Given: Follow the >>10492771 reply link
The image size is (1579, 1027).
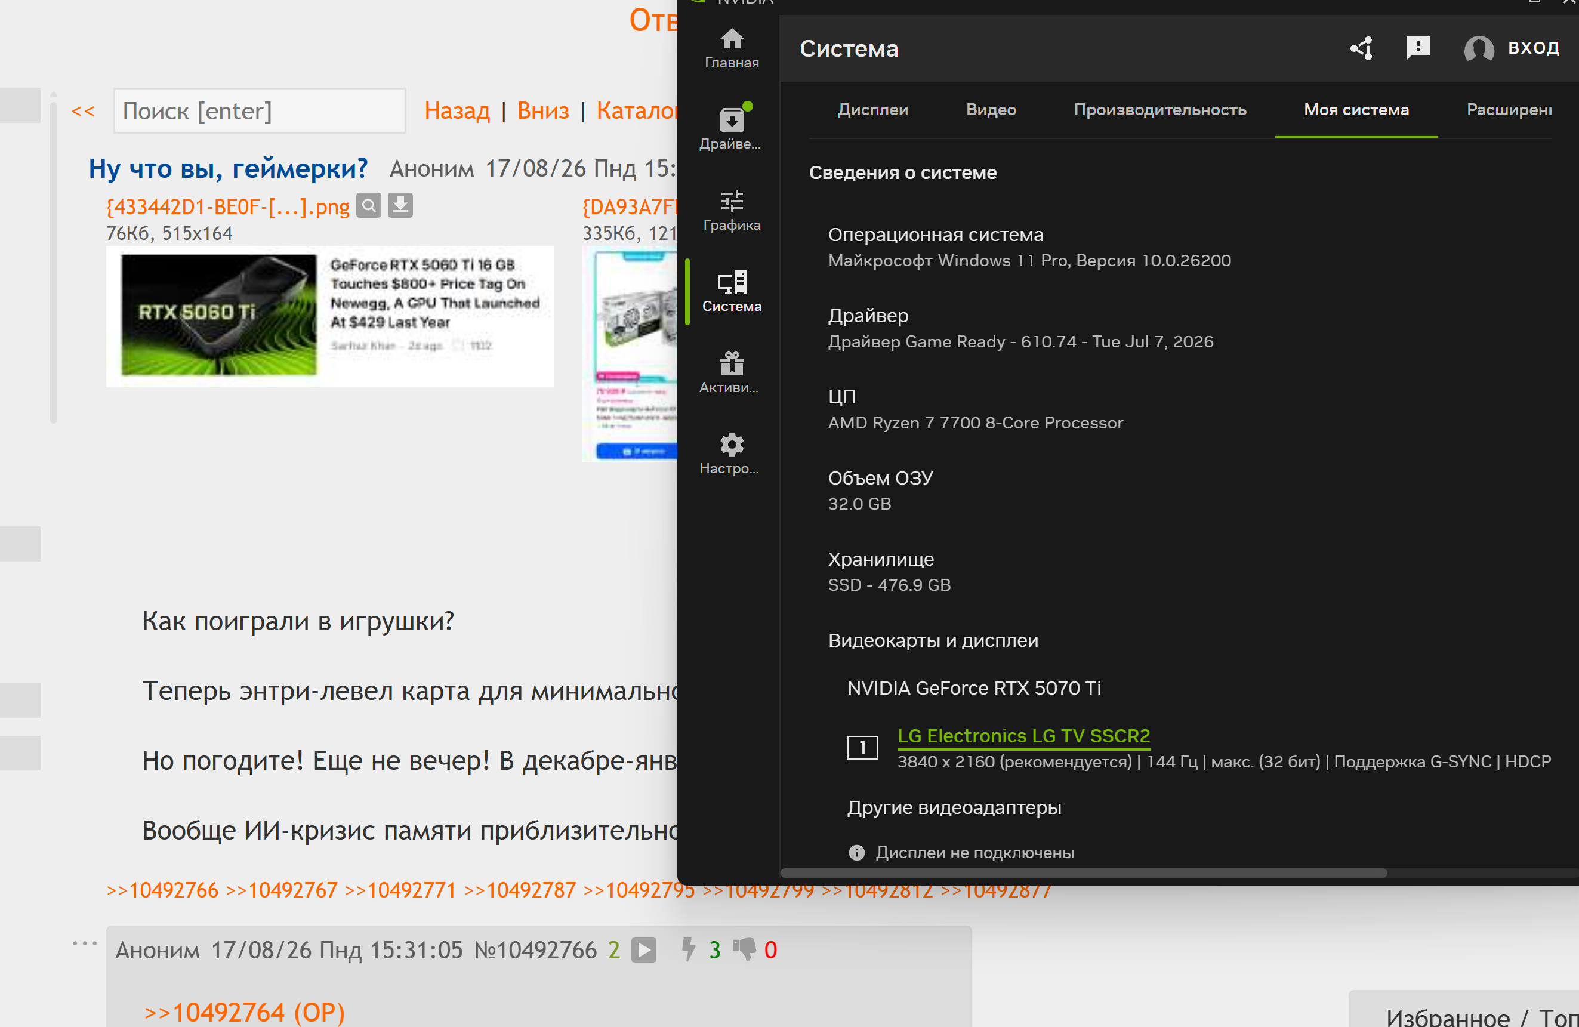Looking at the screenshot, I should point(400,890).
